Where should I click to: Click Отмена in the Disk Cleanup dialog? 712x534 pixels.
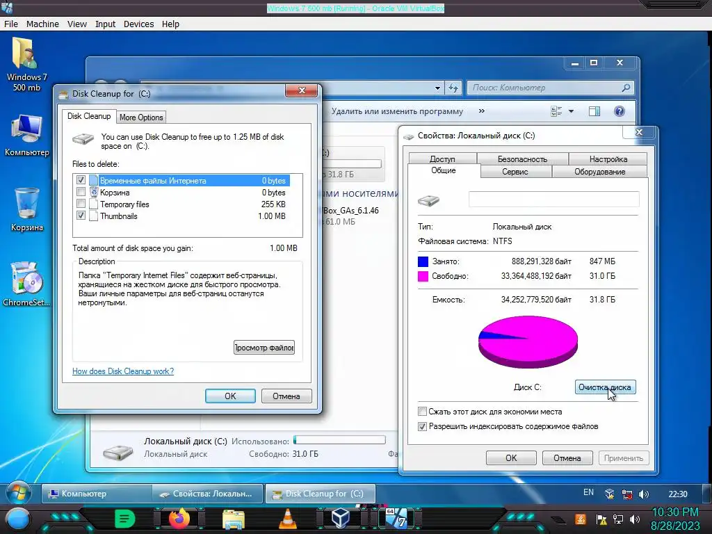tap(286, 396)
